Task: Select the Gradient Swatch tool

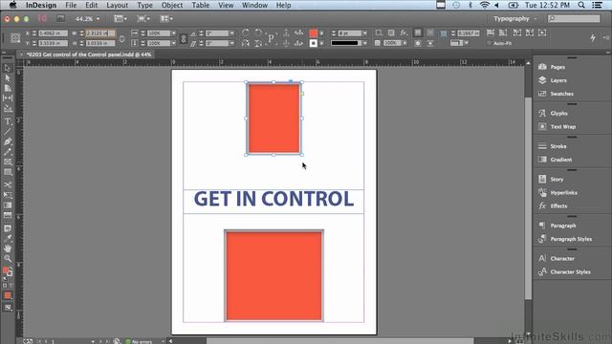Action: (x=8, y=205)
